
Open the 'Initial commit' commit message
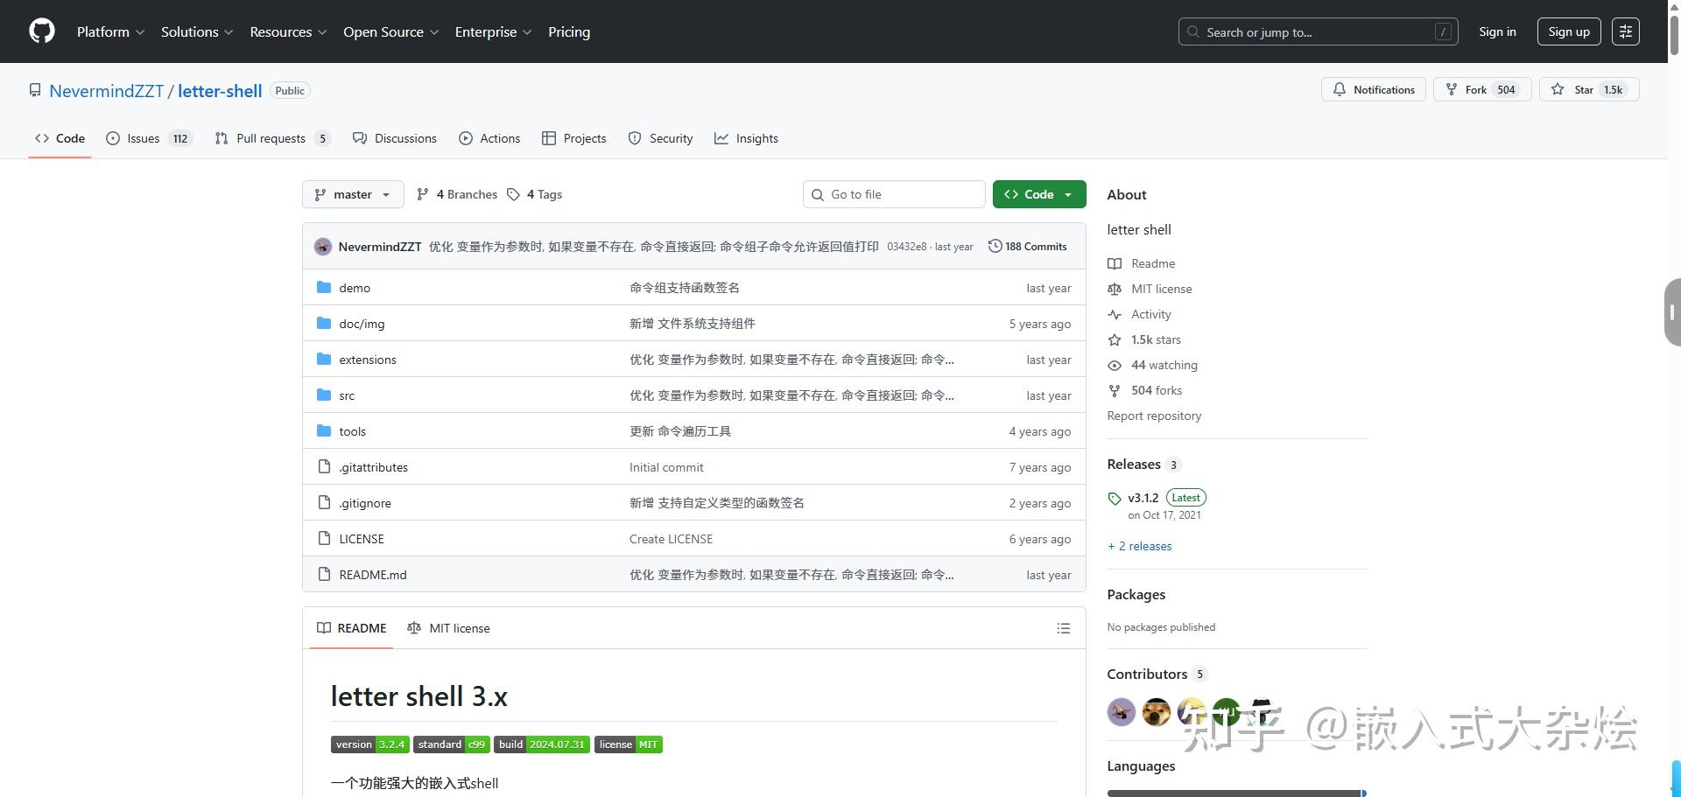(666, 467)
